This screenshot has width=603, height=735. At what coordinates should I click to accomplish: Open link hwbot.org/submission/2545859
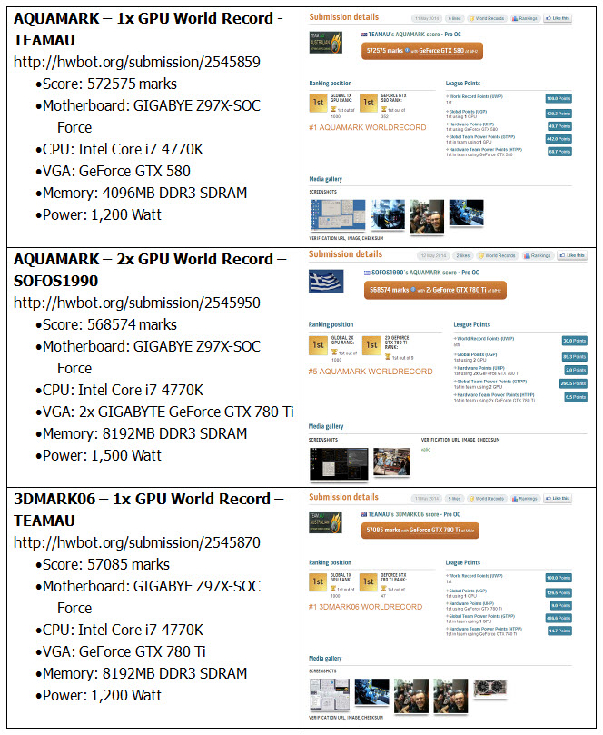[137, 62]
